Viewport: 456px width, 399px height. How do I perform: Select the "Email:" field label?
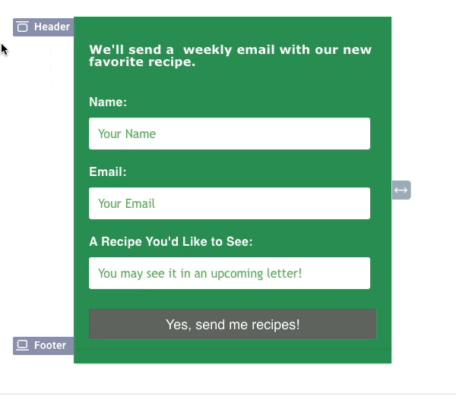tap(107, 172)
